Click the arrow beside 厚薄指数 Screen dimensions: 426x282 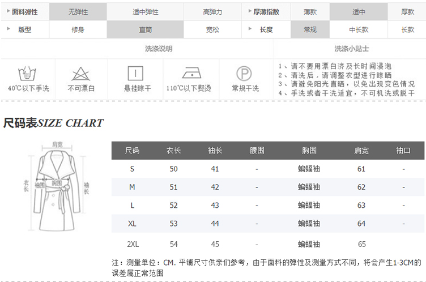pos(250,11)
